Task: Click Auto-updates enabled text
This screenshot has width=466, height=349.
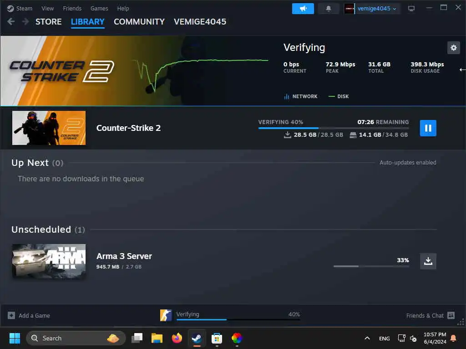Action: coord(408,163)
